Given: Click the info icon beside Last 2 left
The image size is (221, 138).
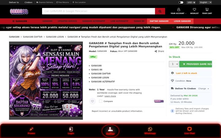Looking at the screenshot, I should point(172,73).
